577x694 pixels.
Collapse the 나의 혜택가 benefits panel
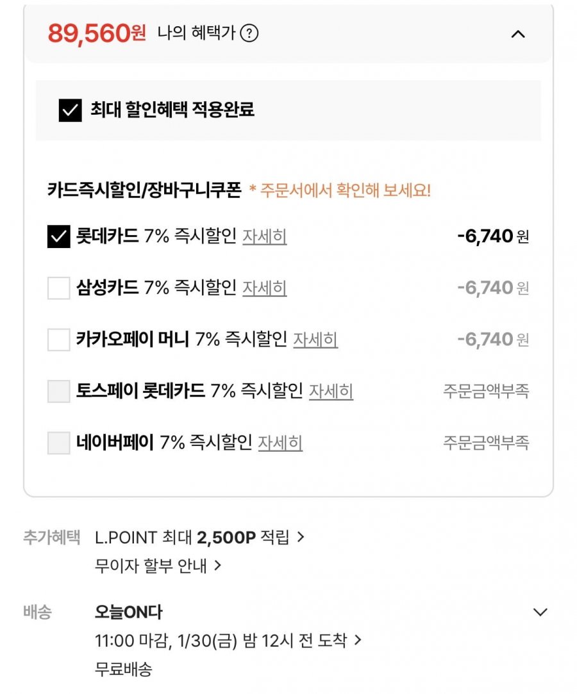tap(518, 34)
